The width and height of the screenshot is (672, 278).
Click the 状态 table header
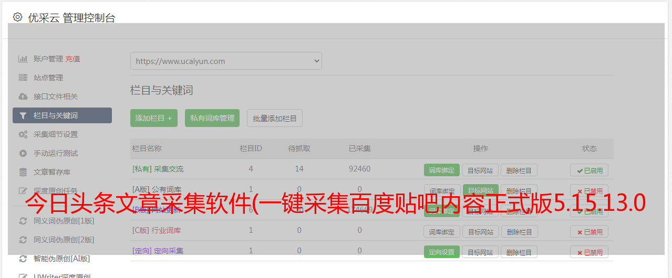[x=590, y=148]
